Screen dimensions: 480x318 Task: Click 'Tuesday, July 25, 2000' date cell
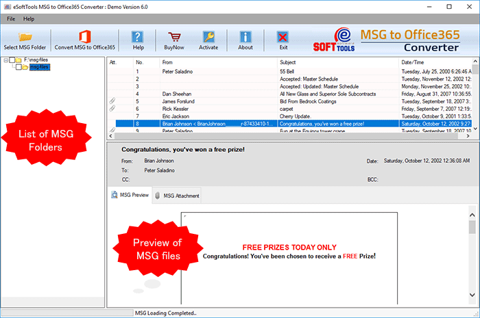point(435,71)
